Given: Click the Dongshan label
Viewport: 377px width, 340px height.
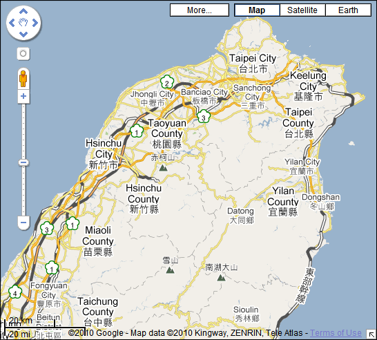Looking at the screenshot, I should pyautogui.click(x=321, y=202).
